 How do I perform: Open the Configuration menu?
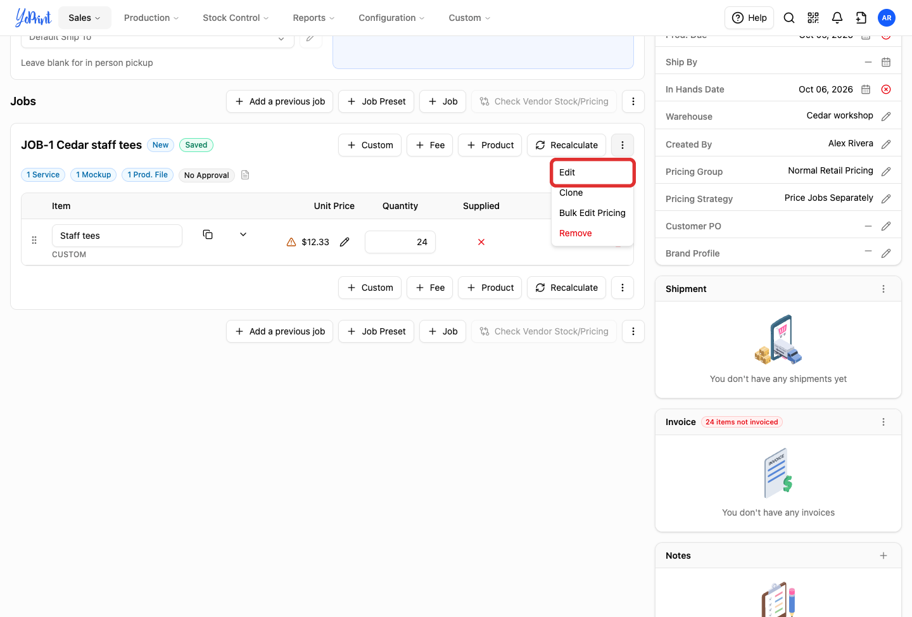pyautogui.click(x=391, y=18)
